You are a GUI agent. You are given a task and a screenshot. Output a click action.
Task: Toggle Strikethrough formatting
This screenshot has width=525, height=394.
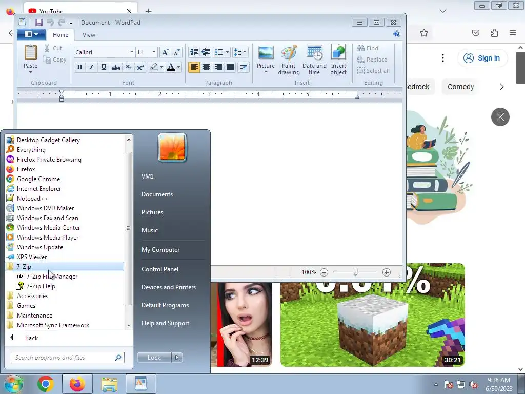pyautogui.click(x=116, y=67)
